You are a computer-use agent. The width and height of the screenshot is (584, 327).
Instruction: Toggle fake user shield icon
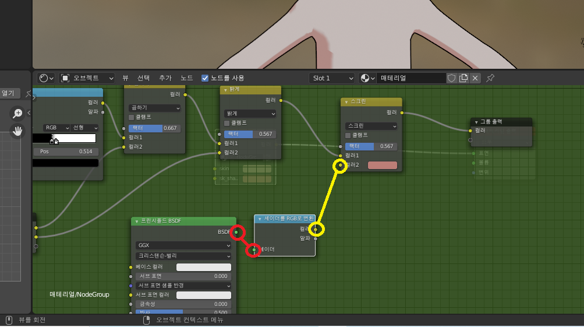coord(451,78)
